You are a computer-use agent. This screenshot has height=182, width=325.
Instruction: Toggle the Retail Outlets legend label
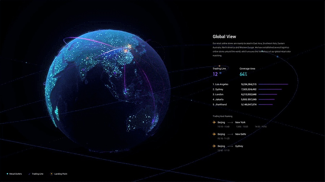click(16, 174)
